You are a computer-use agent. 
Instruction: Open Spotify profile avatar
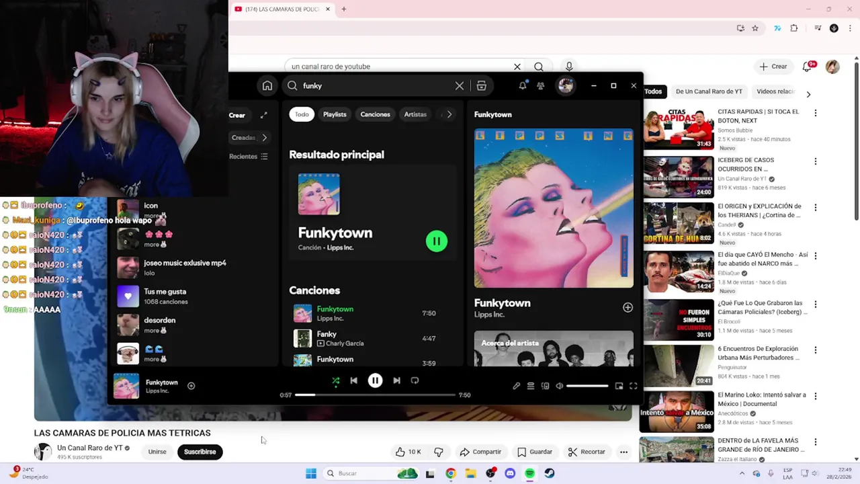click(566, 85)
